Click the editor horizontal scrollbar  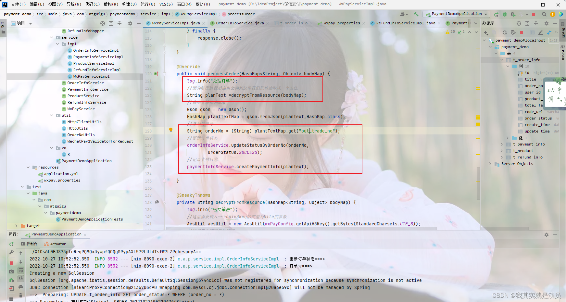coord(301,229)
